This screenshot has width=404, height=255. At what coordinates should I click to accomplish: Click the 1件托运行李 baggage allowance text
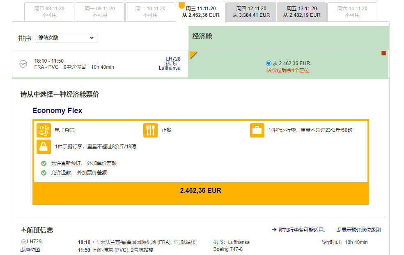[310, 130]
